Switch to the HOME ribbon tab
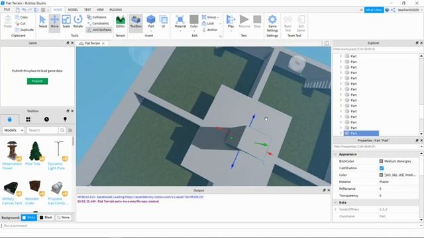The image size is (424, 238). point(58,10)
